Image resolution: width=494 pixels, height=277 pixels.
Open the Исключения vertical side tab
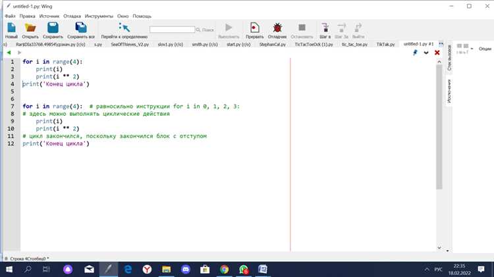(449, 91)
